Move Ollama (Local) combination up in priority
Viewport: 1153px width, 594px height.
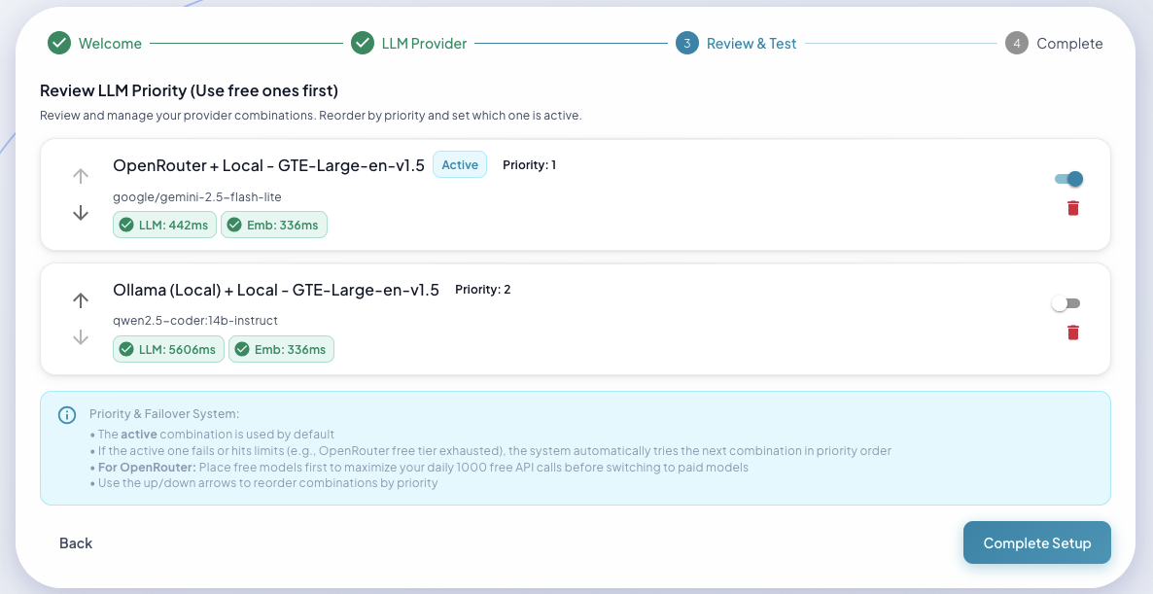pos(80,300)
